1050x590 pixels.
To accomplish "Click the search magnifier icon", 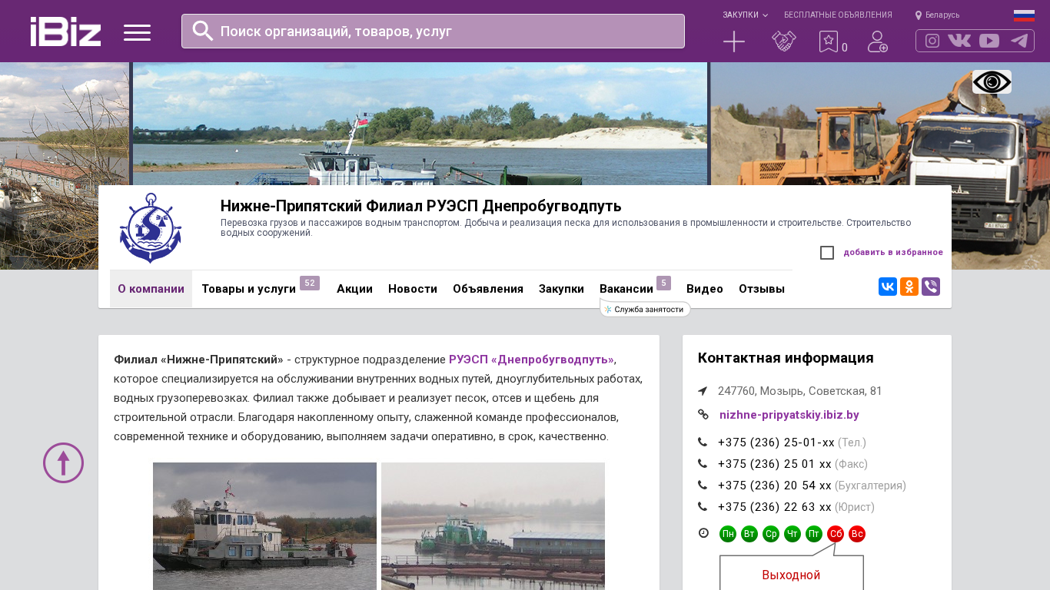I will [203, 31].
